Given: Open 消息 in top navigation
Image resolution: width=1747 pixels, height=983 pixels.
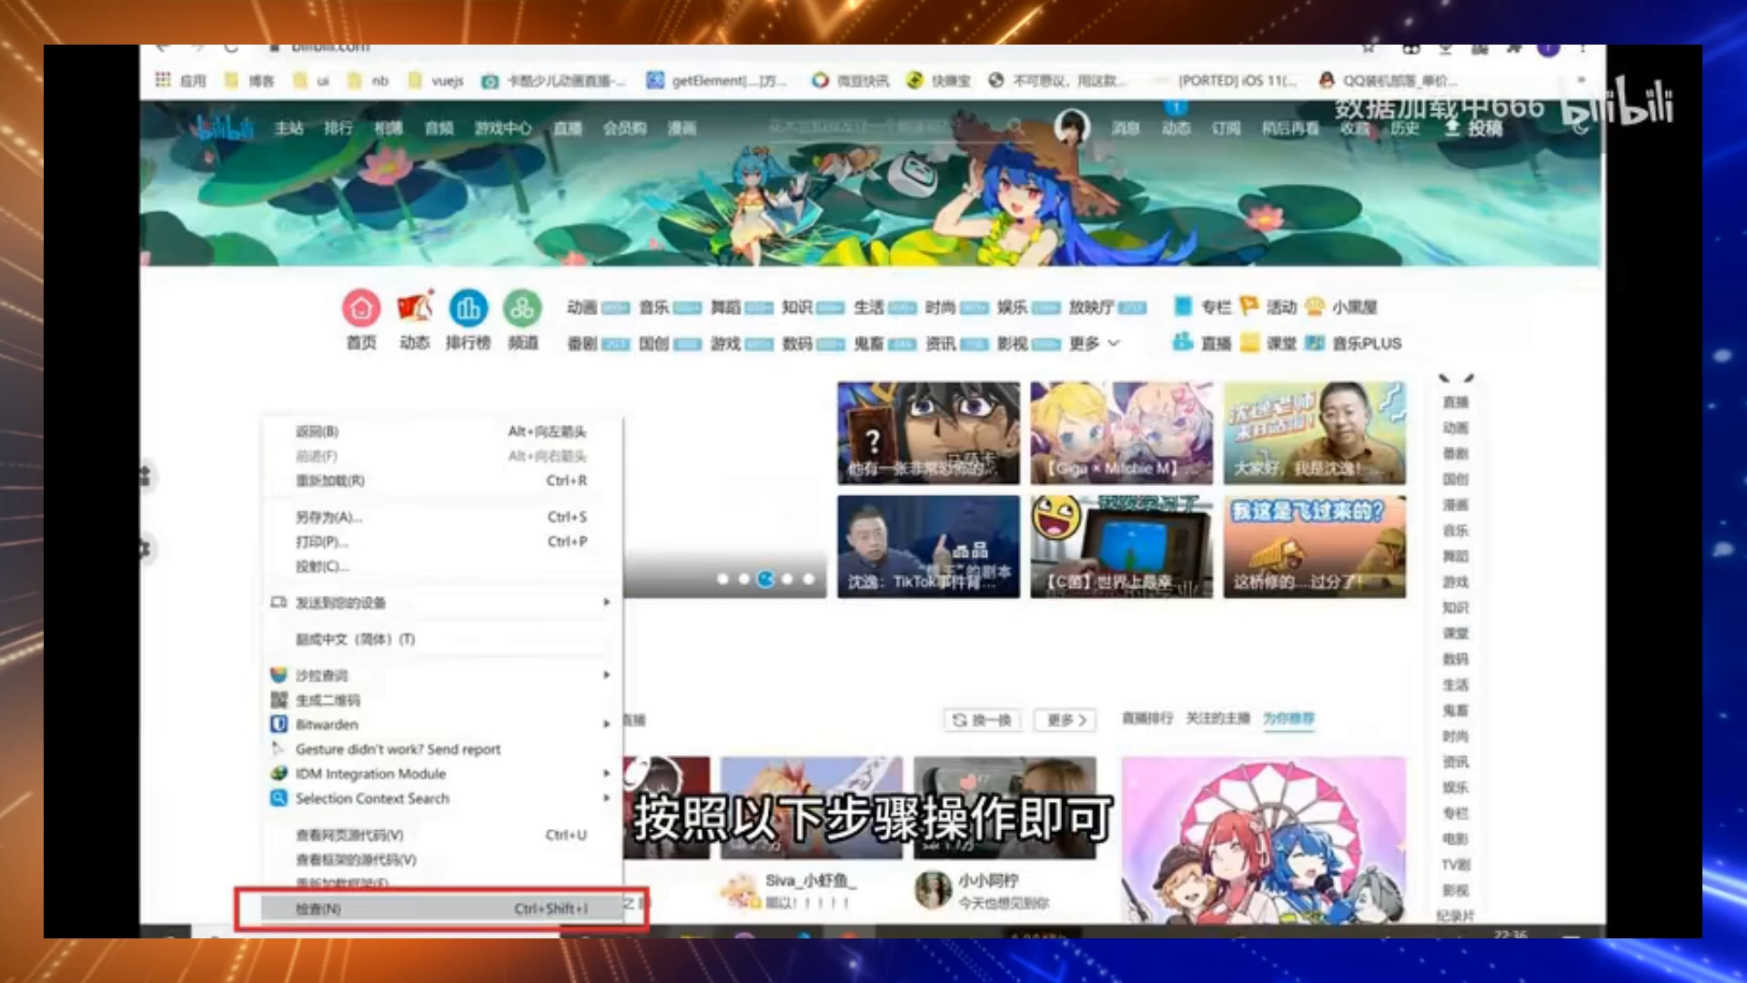Looking at the screenshot, I should click(1126, 128).
